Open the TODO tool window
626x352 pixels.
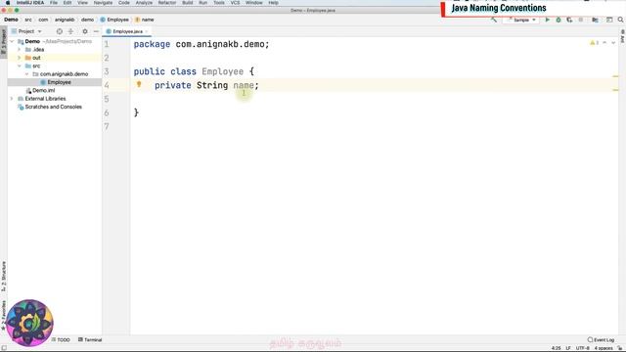pyautogui.click(x=61, y=339)
